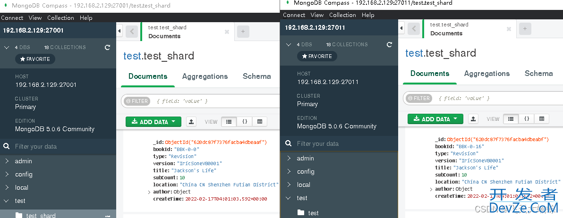
Task: Open Connect menu in right Compass window
Action: click(x=294, y=15)
